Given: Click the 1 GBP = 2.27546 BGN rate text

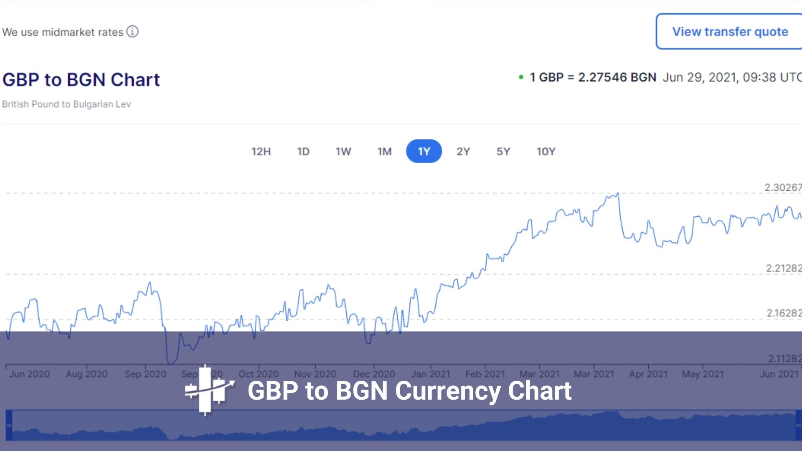Looking at the screenshot, I should [x=593, y=77].
